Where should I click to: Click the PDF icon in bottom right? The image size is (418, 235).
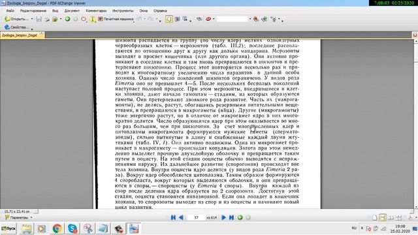pos(410,217)
